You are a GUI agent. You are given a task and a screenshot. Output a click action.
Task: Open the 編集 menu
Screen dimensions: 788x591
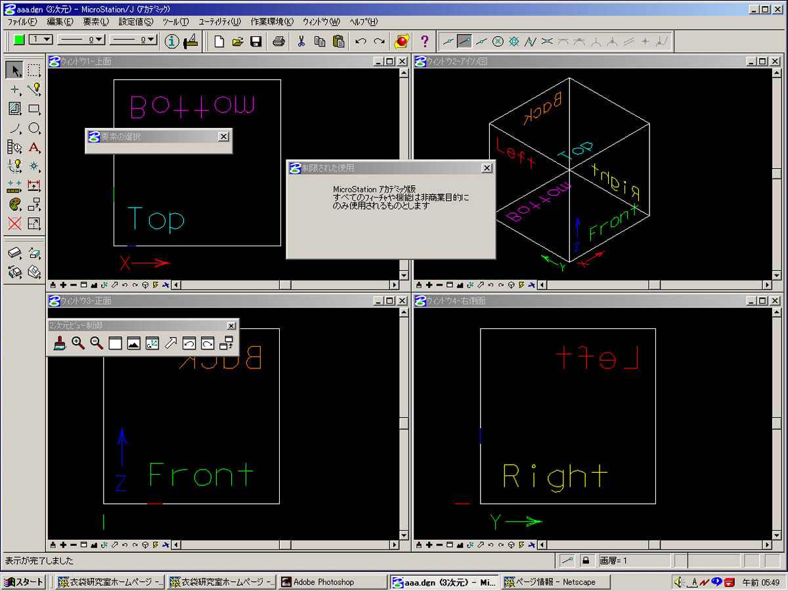60,22
